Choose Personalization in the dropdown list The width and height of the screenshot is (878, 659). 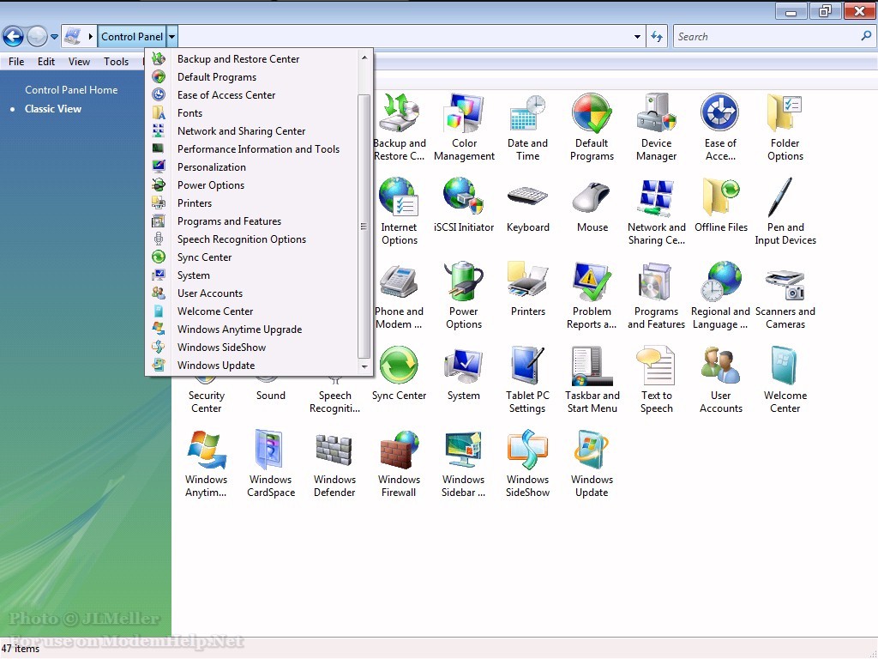[x=212, y=167]
